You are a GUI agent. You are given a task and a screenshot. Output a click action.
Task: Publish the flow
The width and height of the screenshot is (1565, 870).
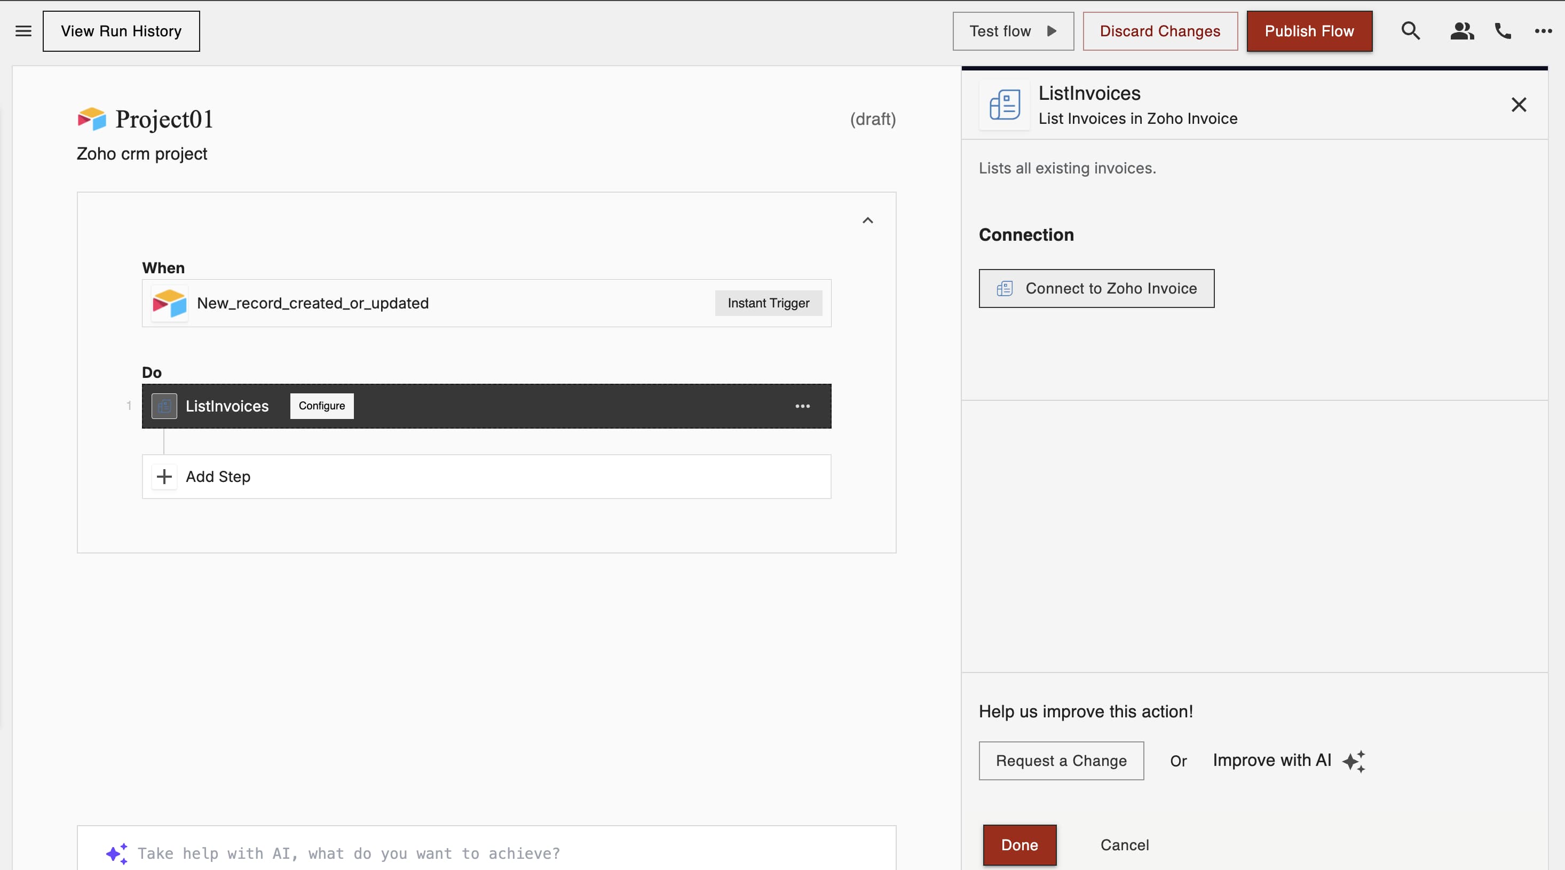[x=1309, y=31]
